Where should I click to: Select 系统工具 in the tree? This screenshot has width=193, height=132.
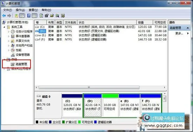[17, 27]
